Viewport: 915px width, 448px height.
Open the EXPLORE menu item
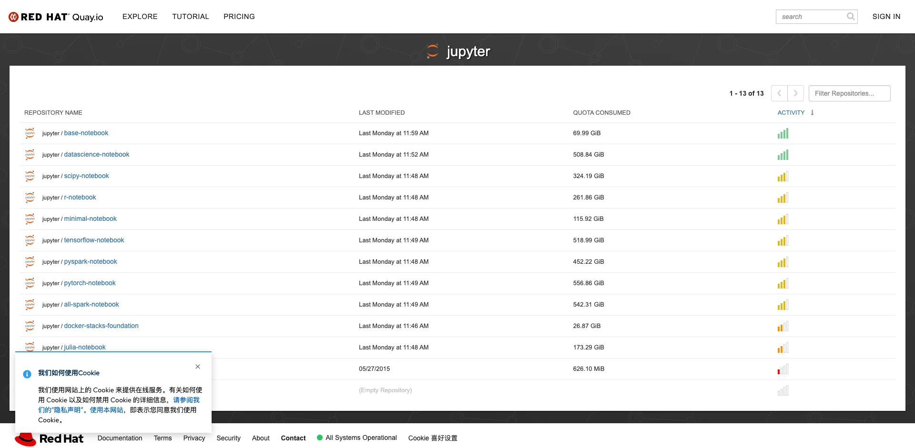(x=140, y=17)
